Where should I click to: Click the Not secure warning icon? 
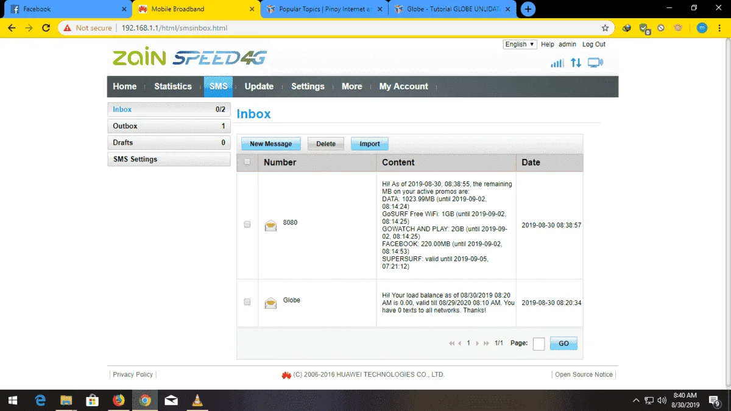point(66,28)
